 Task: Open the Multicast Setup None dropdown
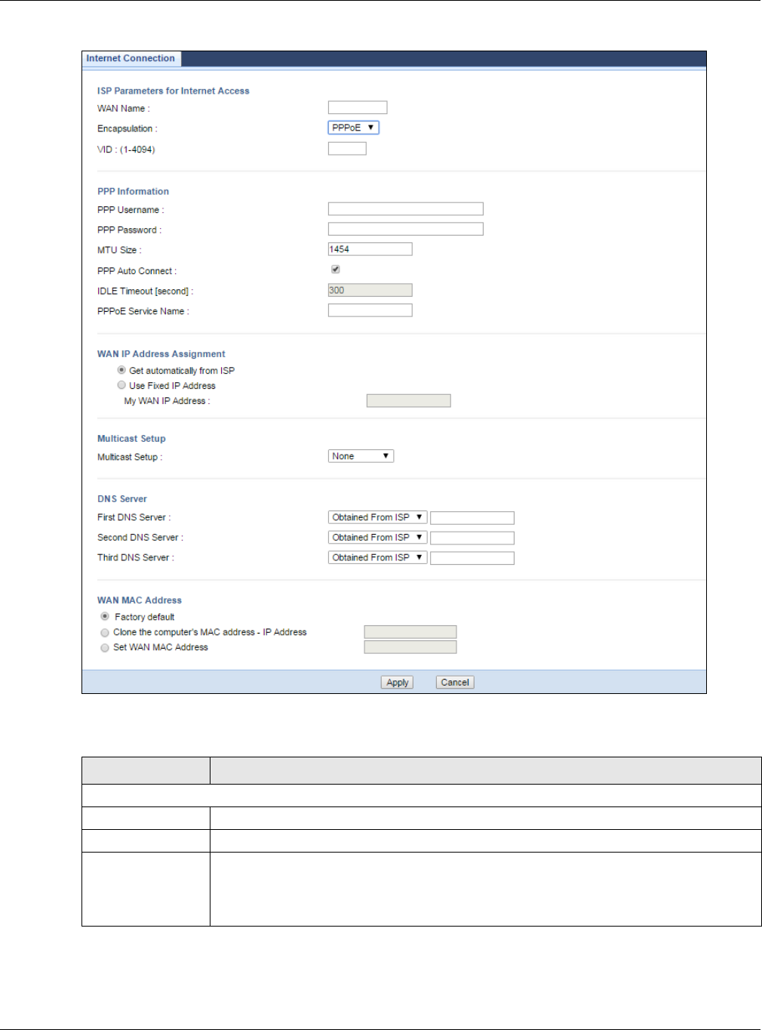click(361, 456)
